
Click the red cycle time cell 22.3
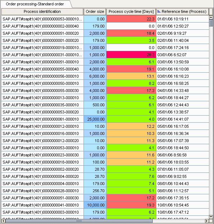(x=131, y=19)
